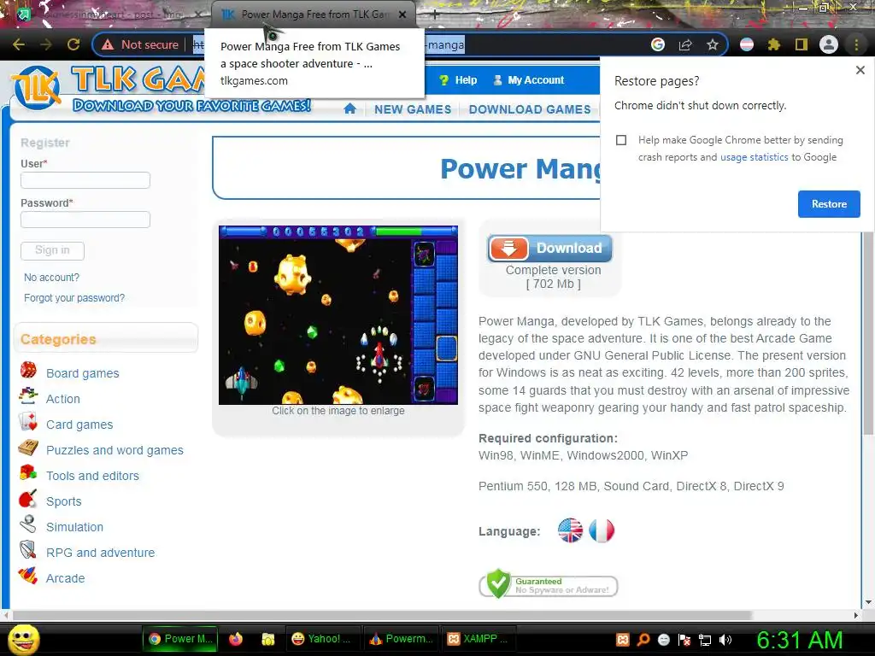Click the dice icon for Board games
Screen dimensions: 875x656
pos(28,371)
